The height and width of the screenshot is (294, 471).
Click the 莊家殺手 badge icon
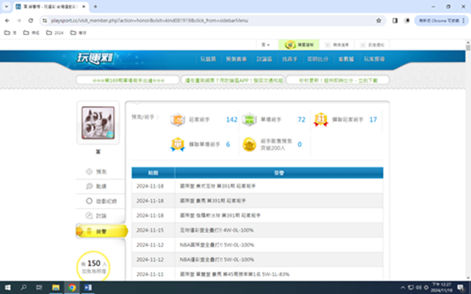(176, 120)
